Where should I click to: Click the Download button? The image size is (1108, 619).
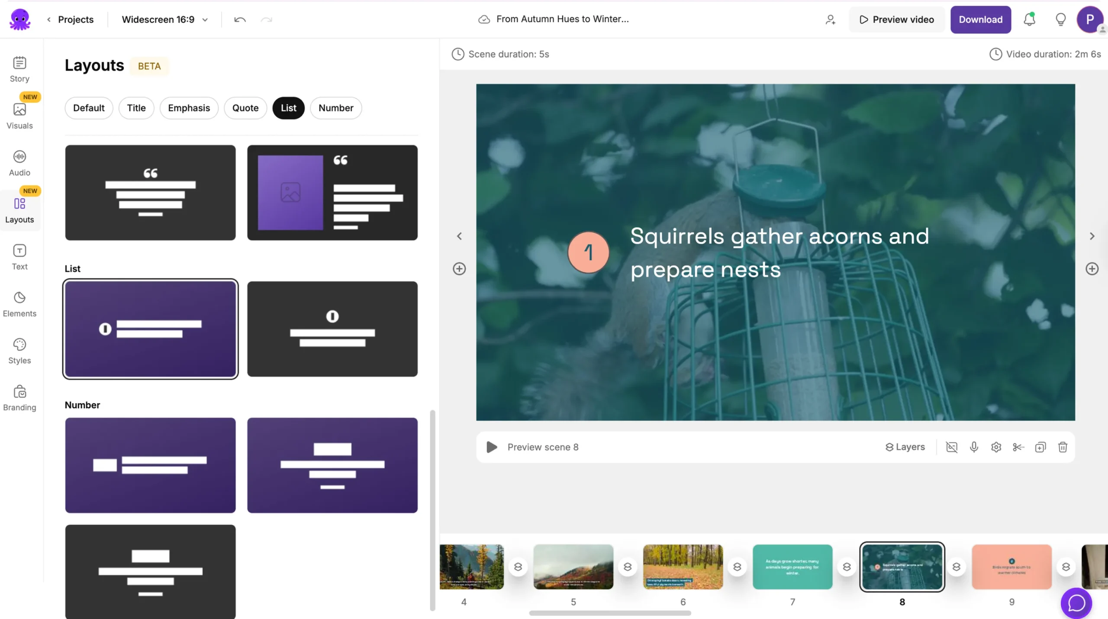pos(980,19)
